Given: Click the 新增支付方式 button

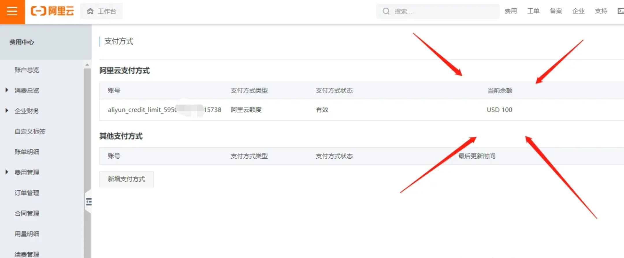Looking at the screenshot, I should 127,179.
